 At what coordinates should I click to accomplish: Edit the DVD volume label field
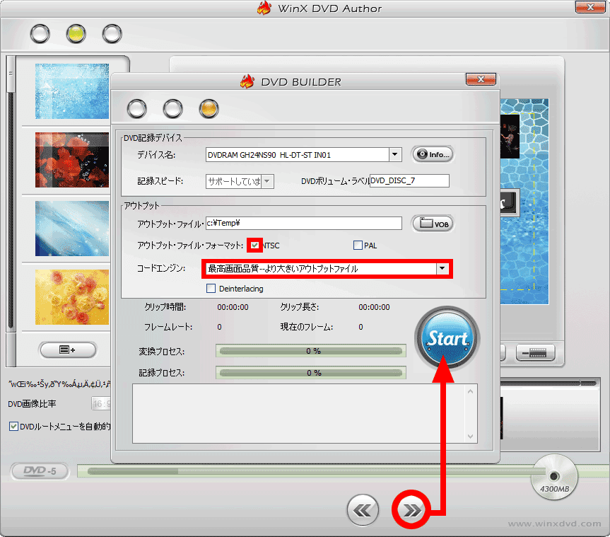pyautogui.click(x=409, y=180)
